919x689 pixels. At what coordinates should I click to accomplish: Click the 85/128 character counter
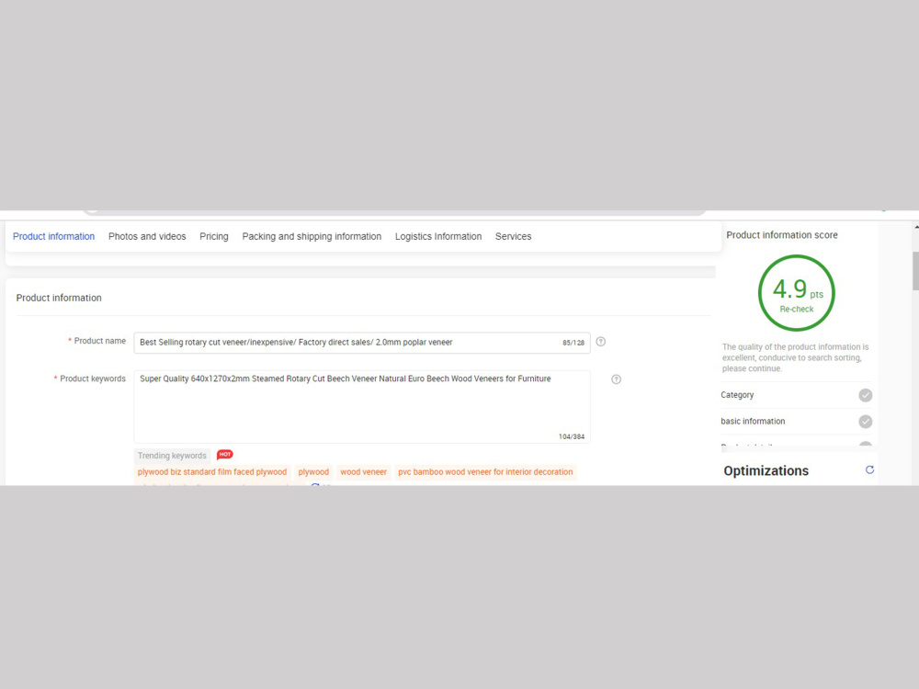[x=573, y=343]
